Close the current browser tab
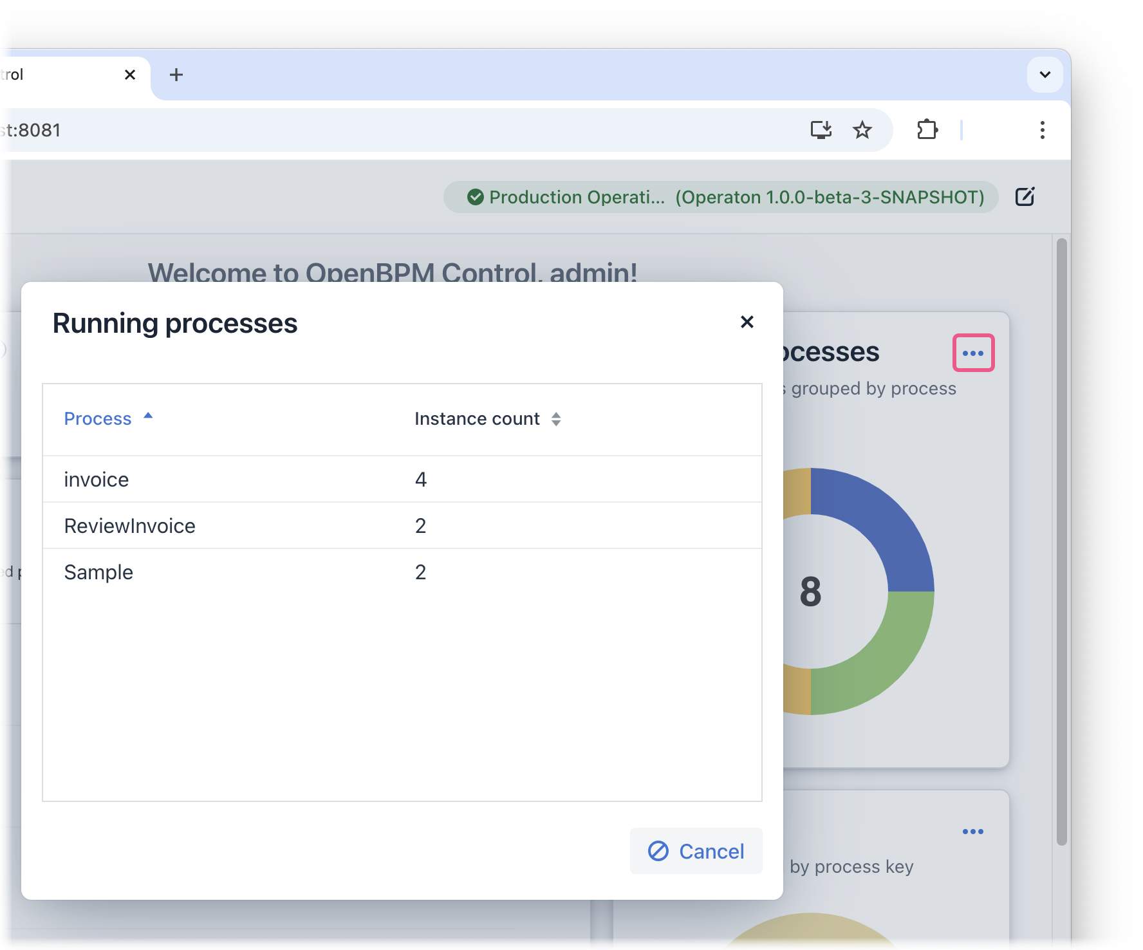Viewport: 1143px width, 950px height. 130,75
